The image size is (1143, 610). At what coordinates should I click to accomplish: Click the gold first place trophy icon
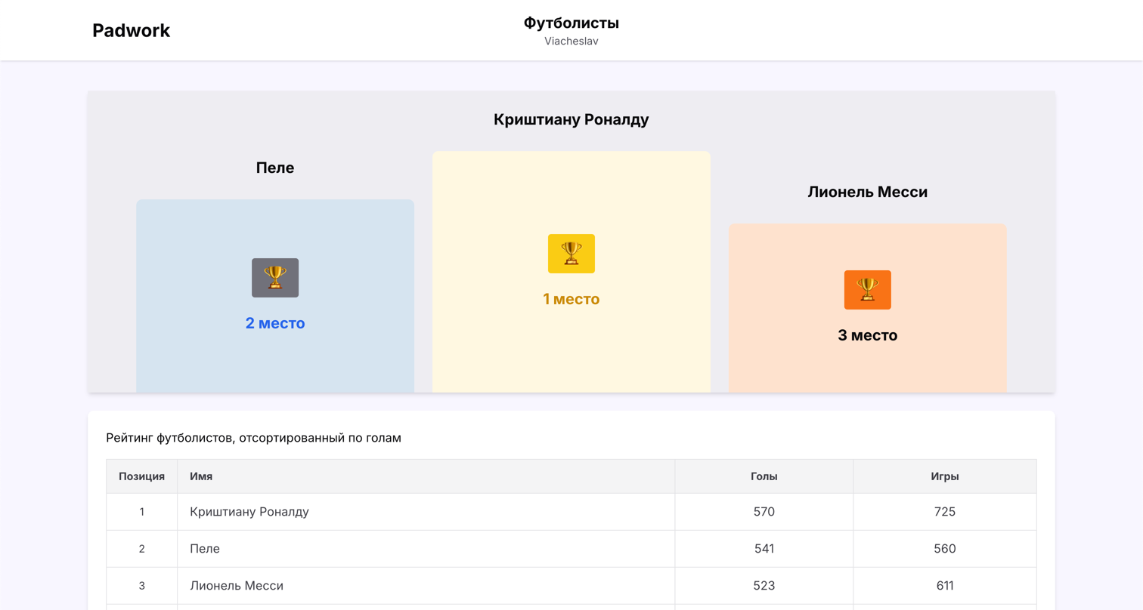(x=571, y=254)
